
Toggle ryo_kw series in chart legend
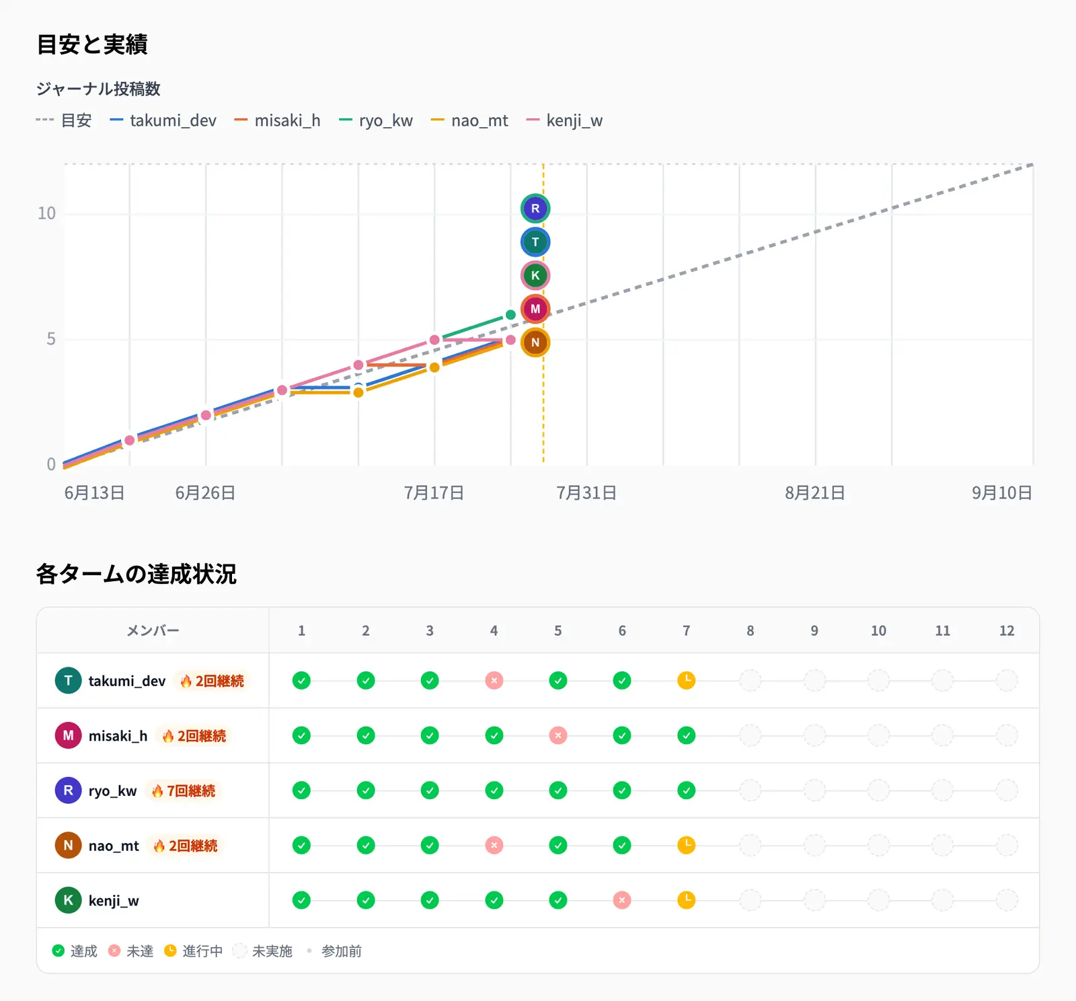point(376,120)
